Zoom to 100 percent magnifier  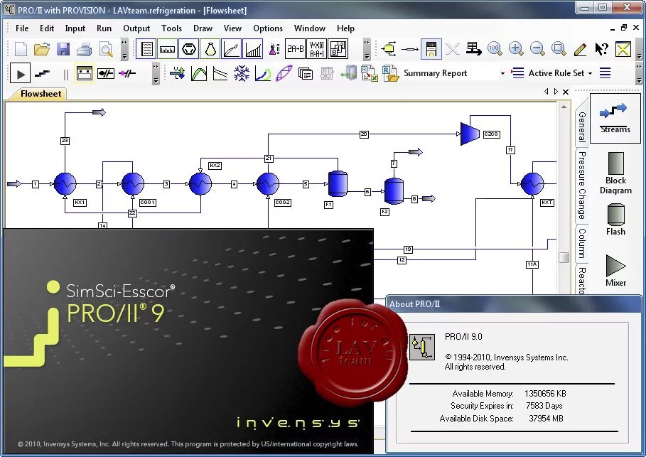[x=495, y=48]
